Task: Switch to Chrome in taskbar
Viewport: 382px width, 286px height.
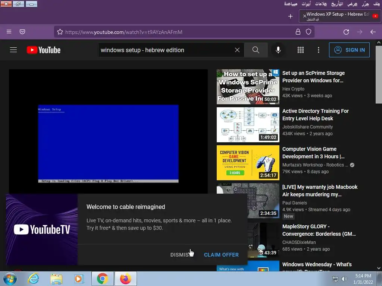Action: coord(102,279)
